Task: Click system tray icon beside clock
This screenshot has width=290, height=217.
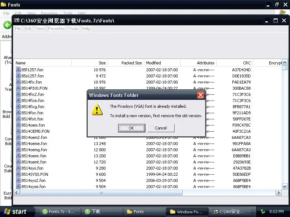Action: coord(262,212)
